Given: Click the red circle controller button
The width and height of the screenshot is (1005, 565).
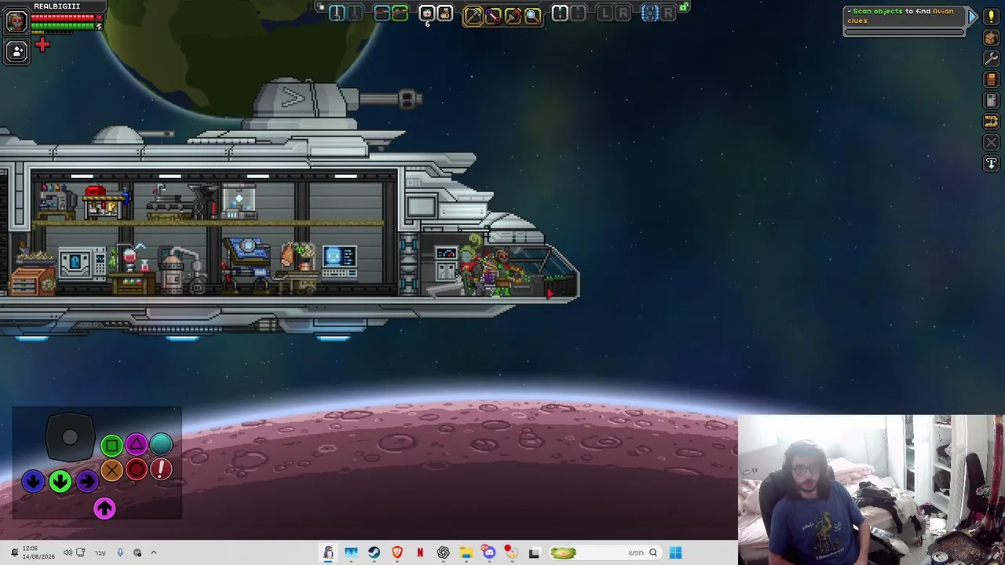Looking at the screenshot, I should click(137, 470).
